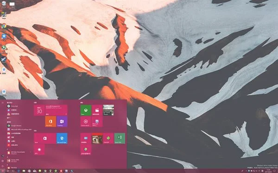Open File Explorer from the taskbar

click(x=24, y=171)
